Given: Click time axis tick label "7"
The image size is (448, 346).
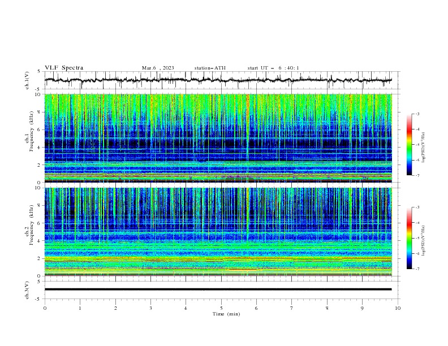Looking at the screenshot, I should click(x=292, y=308).
